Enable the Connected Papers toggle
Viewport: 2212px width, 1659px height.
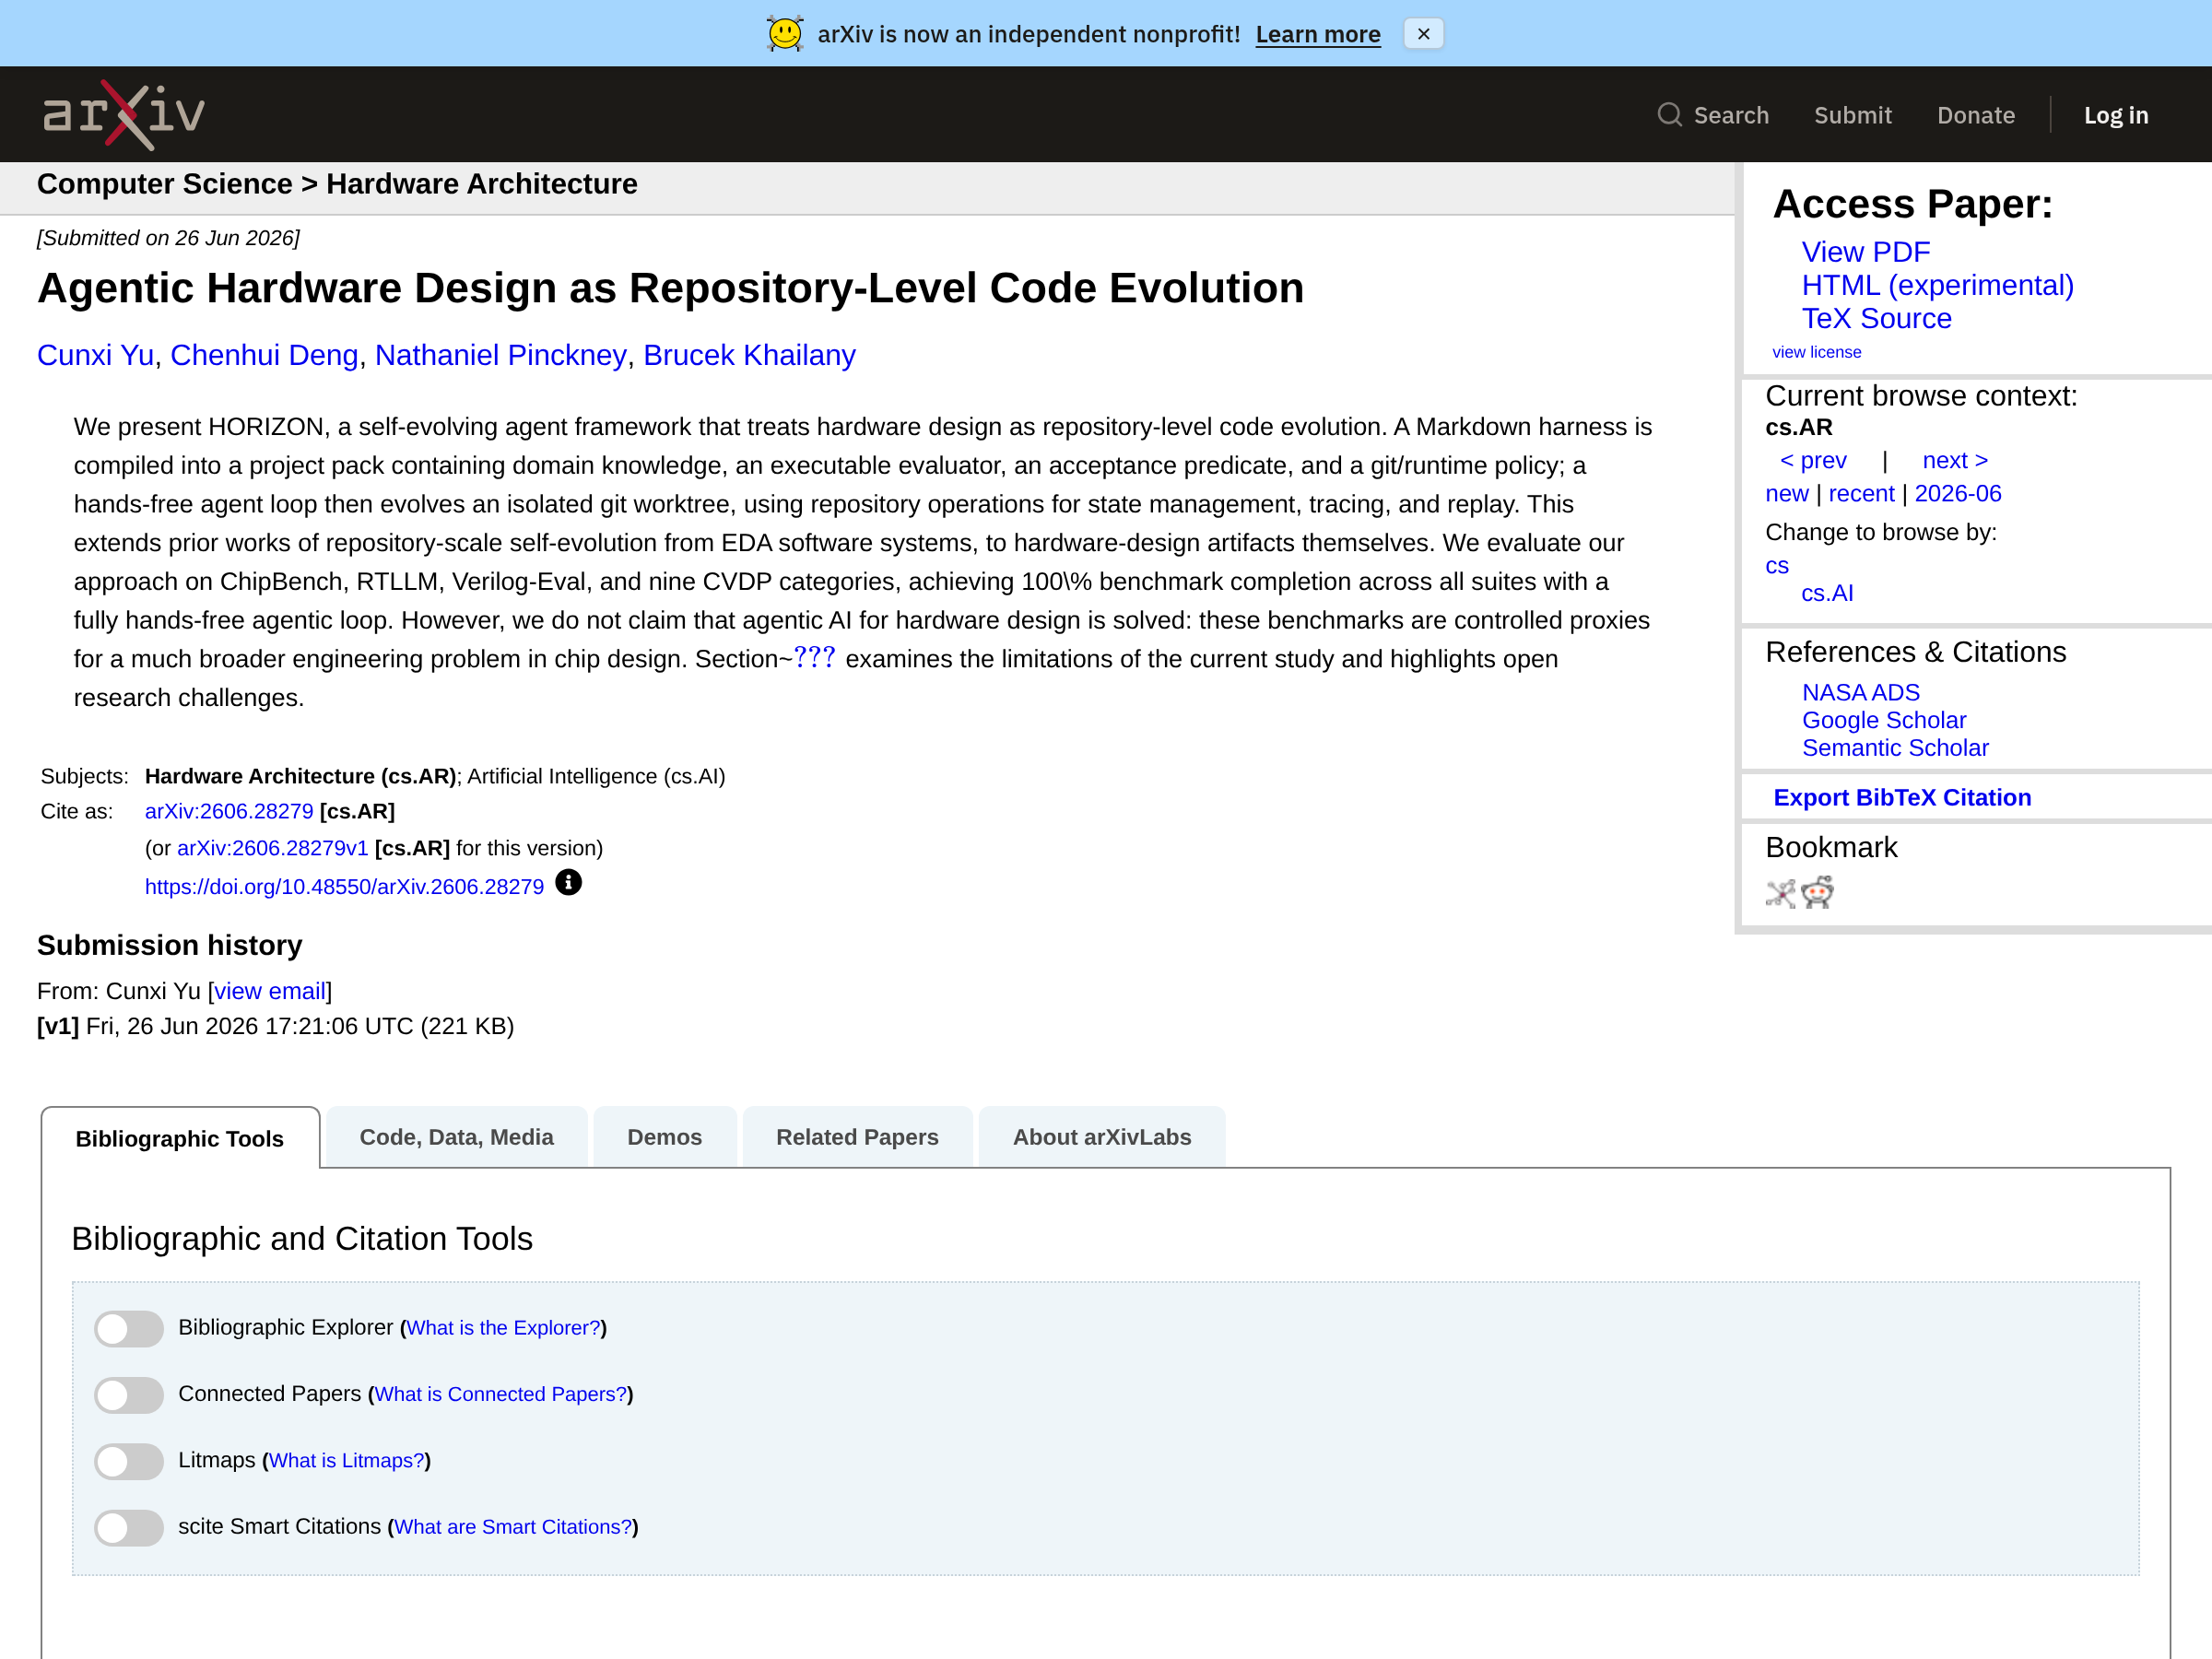point(129,1395)
